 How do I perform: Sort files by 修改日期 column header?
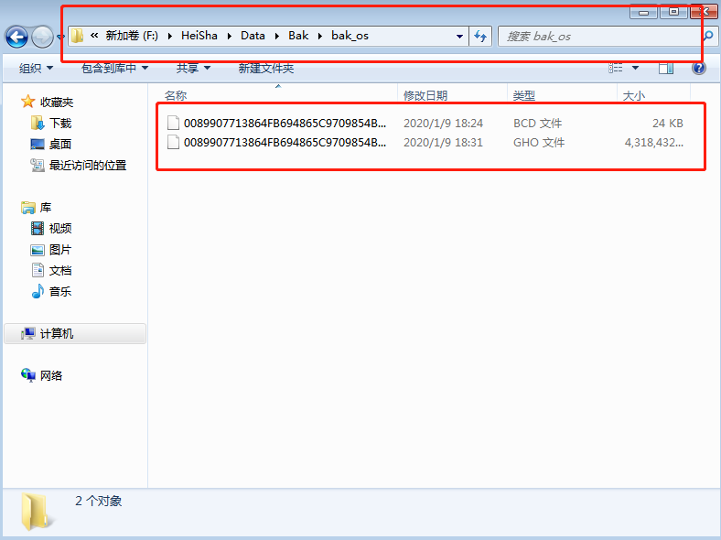pos(425,95)
